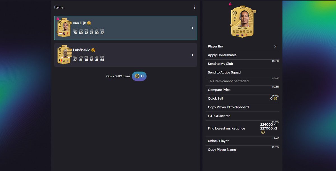Select Lukébakio small card thumbnail in list

click(x=64, y=54)
